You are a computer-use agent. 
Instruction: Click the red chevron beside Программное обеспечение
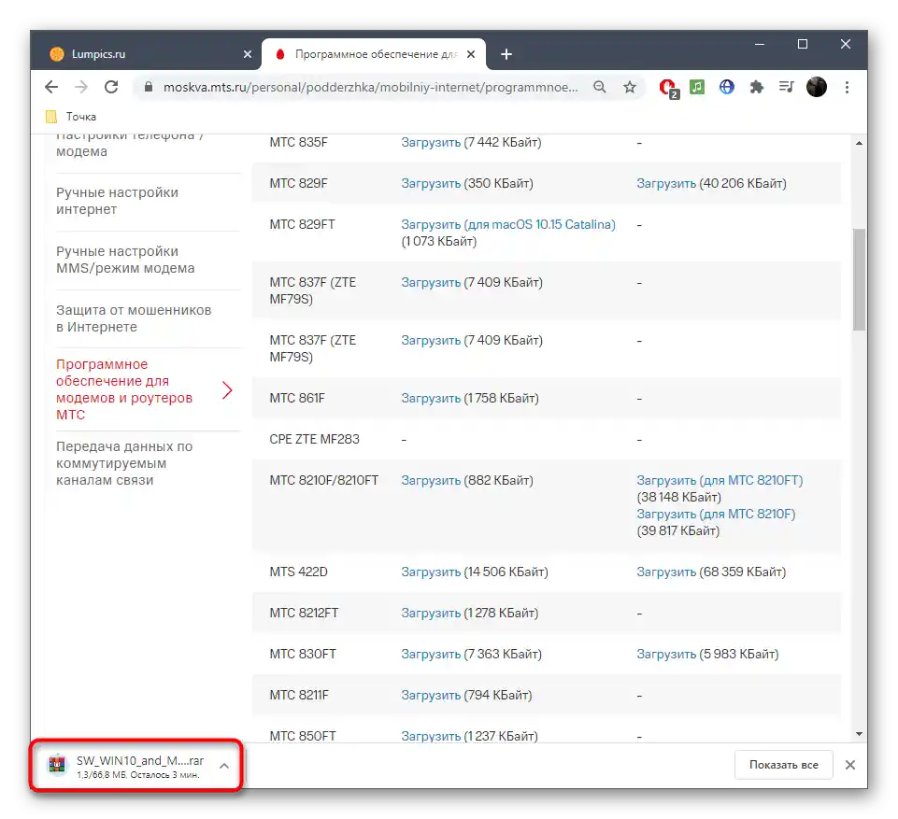point(227,389)
